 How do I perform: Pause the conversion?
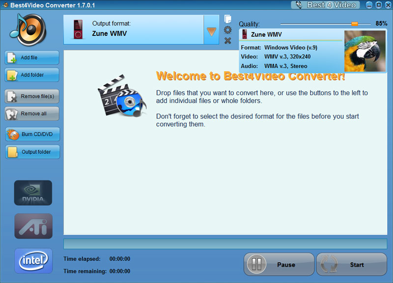point(279,264)
